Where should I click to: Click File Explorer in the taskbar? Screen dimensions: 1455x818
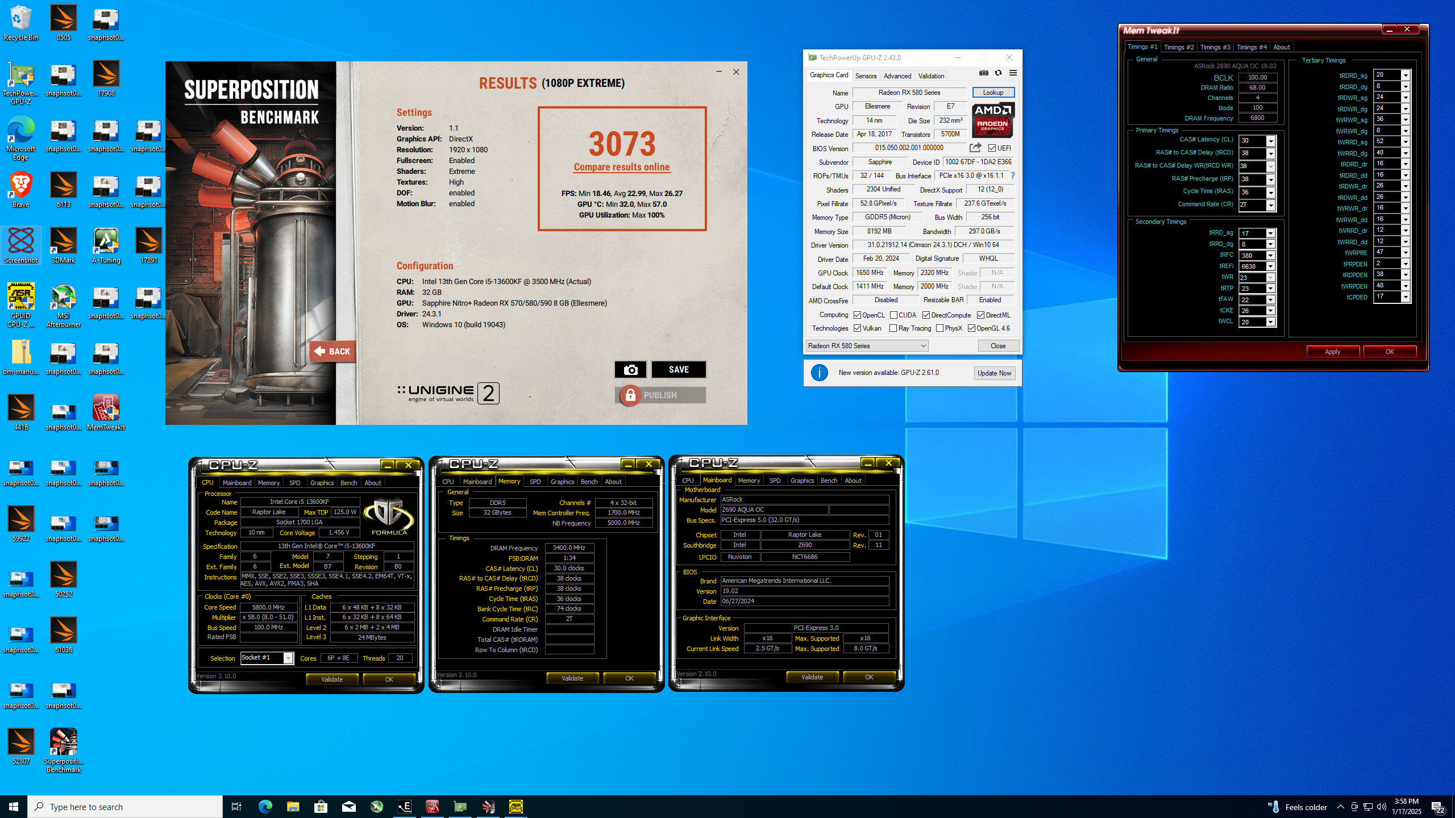tap(293, 807)
